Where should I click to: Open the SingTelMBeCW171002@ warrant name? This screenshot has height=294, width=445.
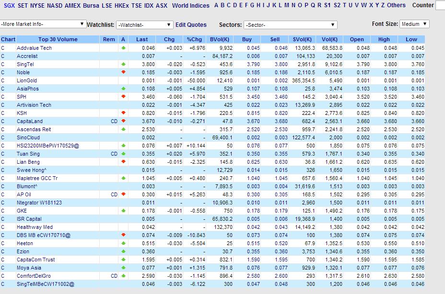[x=46, y=284]
